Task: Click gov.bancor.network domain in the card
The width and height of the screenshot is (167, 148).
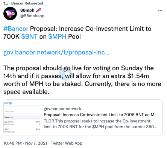Action: (62, 109)
